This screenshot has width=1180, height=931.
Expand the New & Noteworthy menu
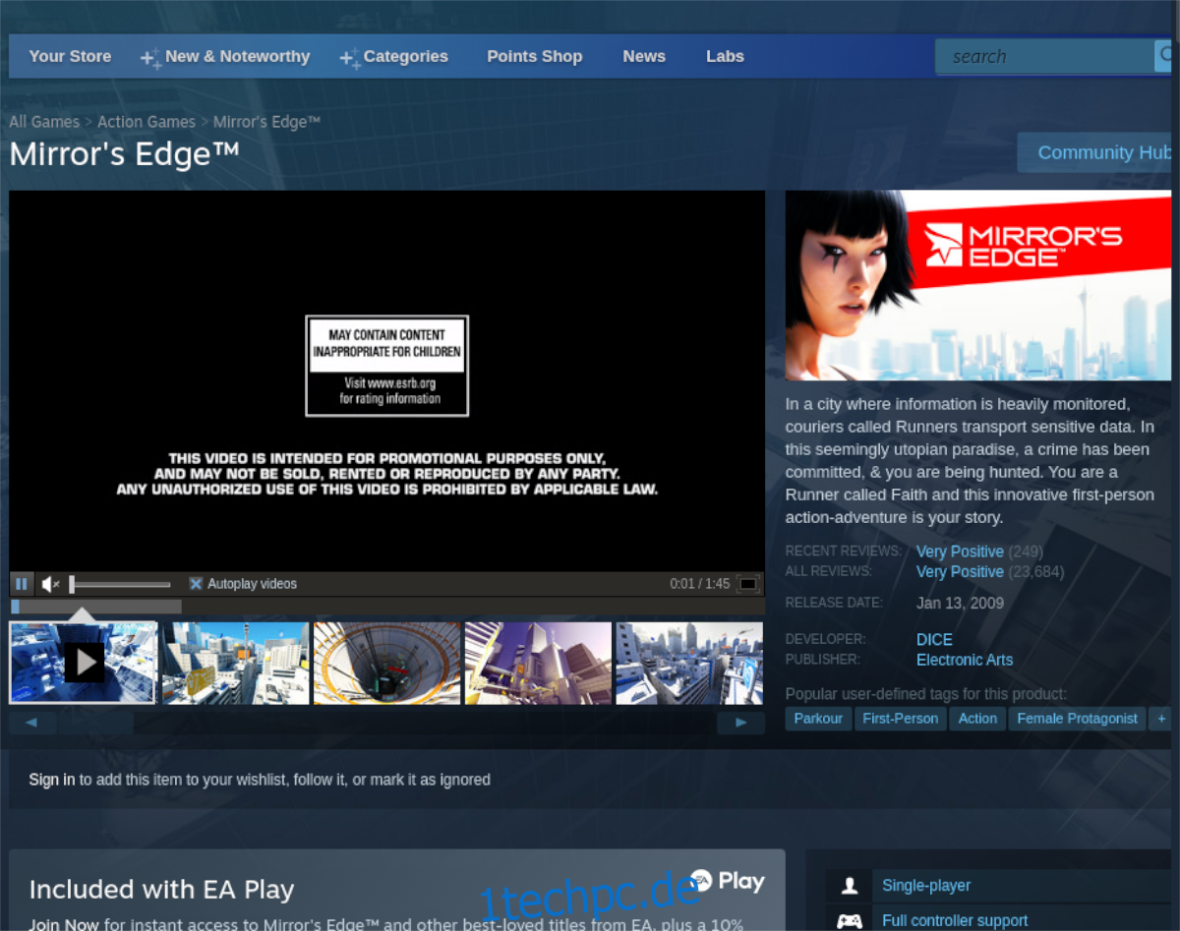pyautogui.click(x=225, y=57)
